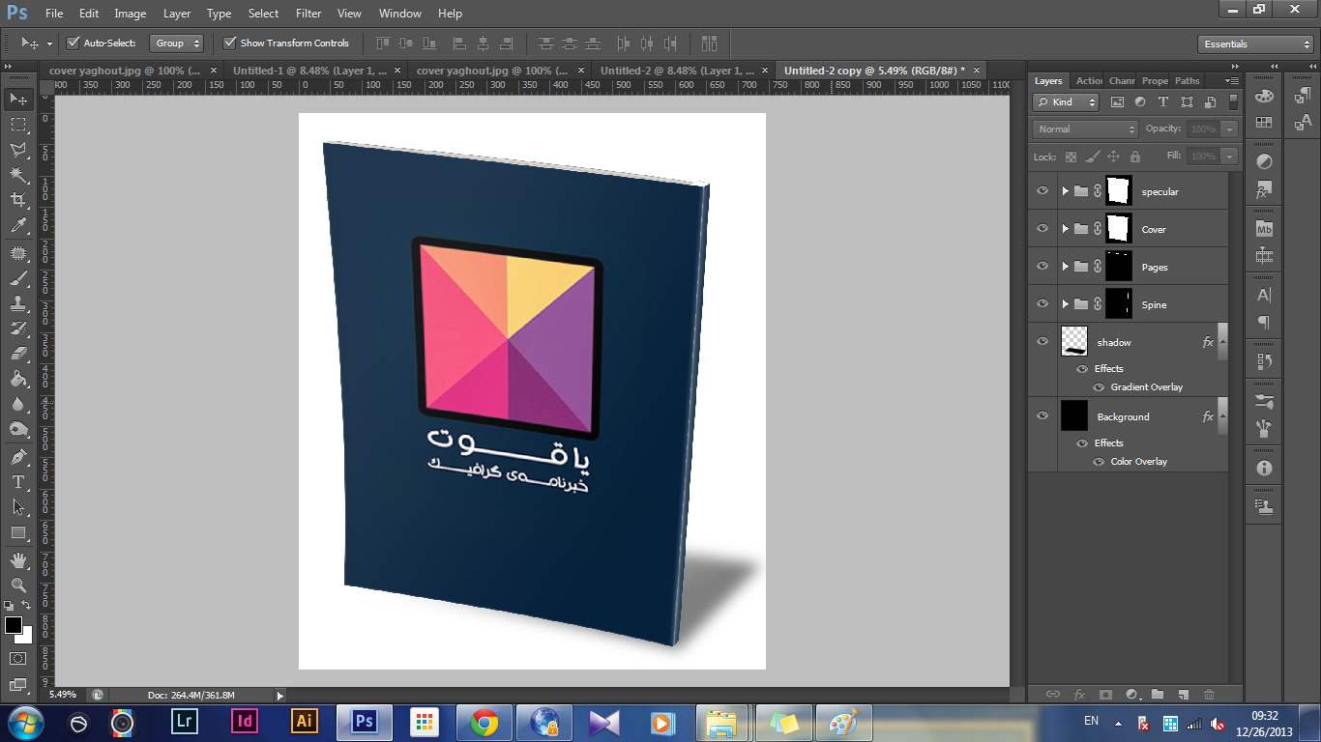This screenshot has height=742, width=1321.
Task: Select the Hand tool
Action: (x=17, y=559)
